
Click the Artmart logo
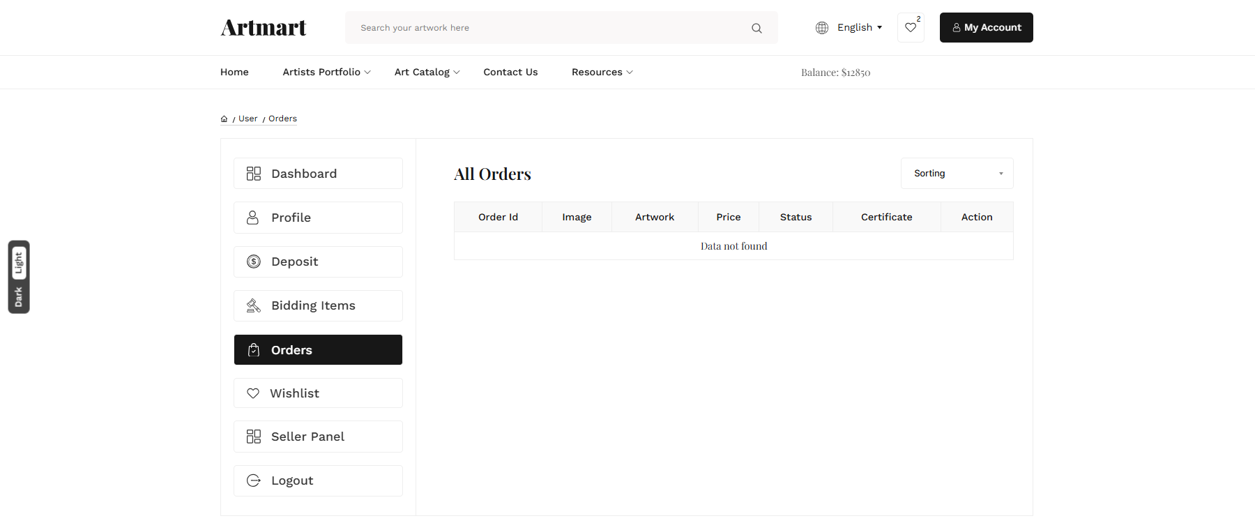pyautogui.click(x=264, y=28)
